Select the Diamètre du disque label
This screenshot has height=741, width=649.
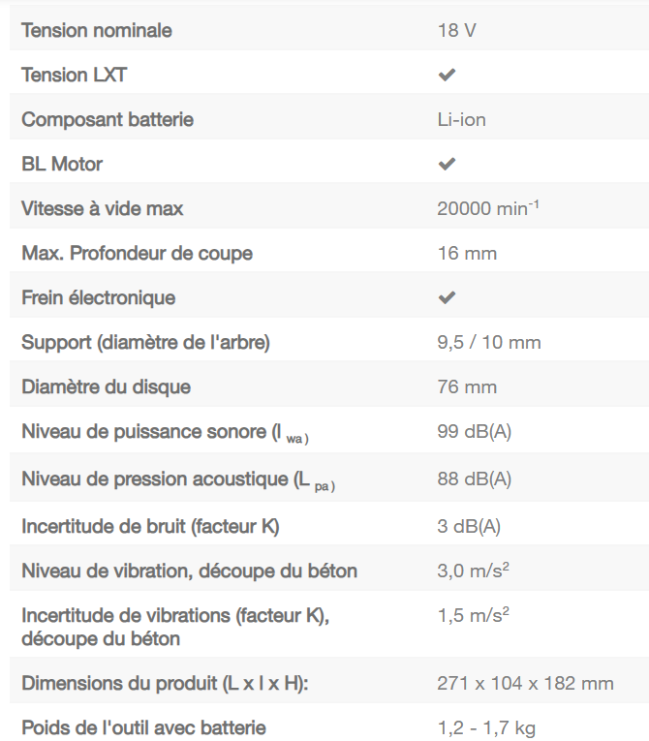click(107, 386)
